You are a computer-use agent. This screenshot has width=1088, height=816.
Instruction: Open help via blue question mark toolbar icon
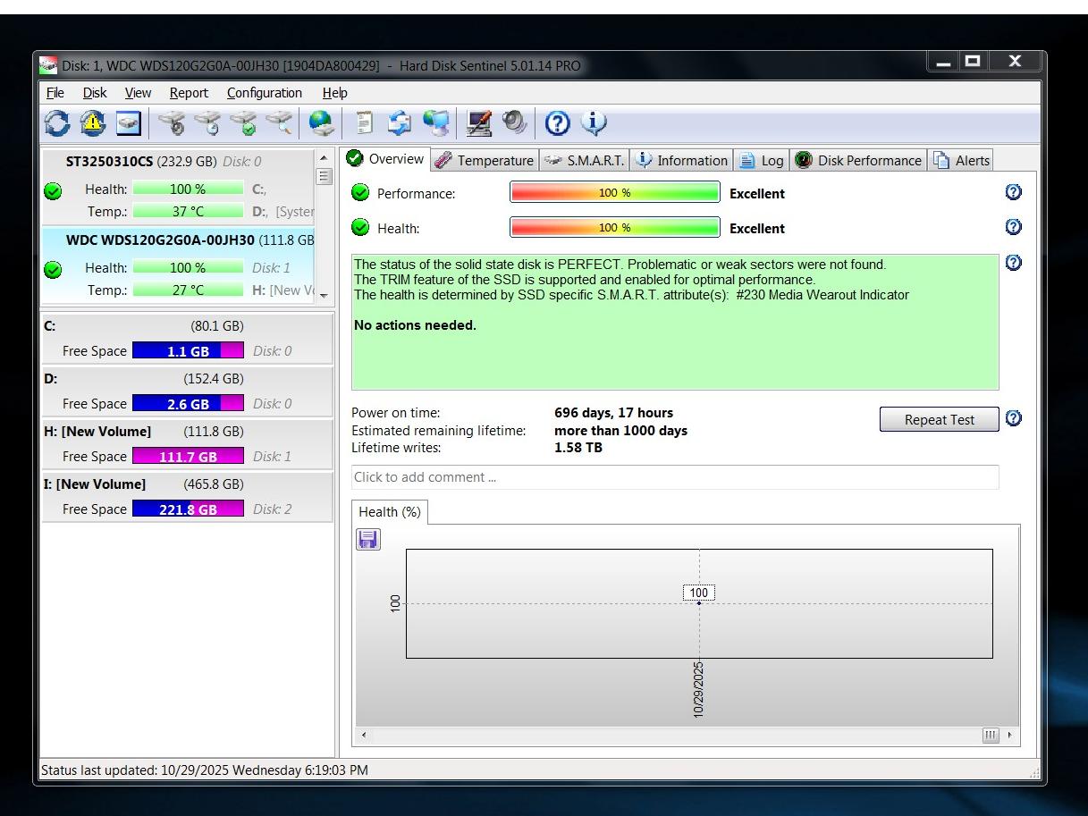557,123
